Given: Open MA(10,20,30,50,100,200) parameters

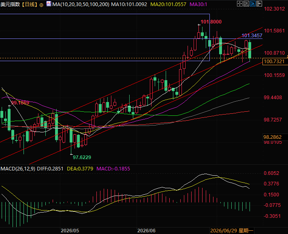Looking at the screenshot, I should [x=81, y=4].
